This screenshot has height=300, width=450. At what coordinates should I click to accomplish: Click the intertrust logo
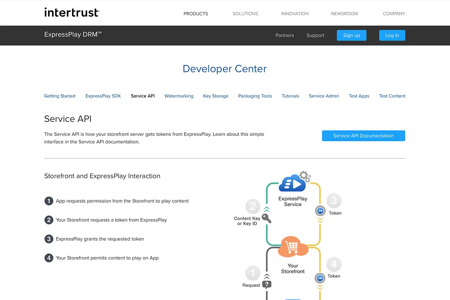[x=72, y=13]
